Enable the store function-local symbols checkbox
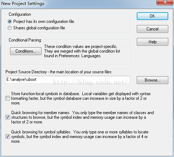174x157 pixels. (x=8, y=98)
